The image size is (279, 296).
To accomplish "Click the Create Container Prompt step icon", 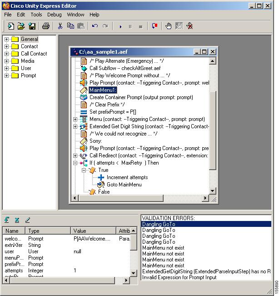I will pos(84,97).
